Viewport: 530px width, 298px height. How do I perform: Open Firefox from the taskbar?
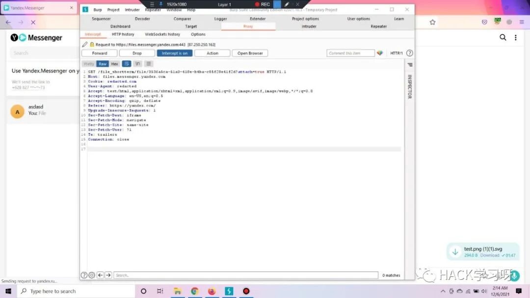pyautogui.click(x=212, y=291)
